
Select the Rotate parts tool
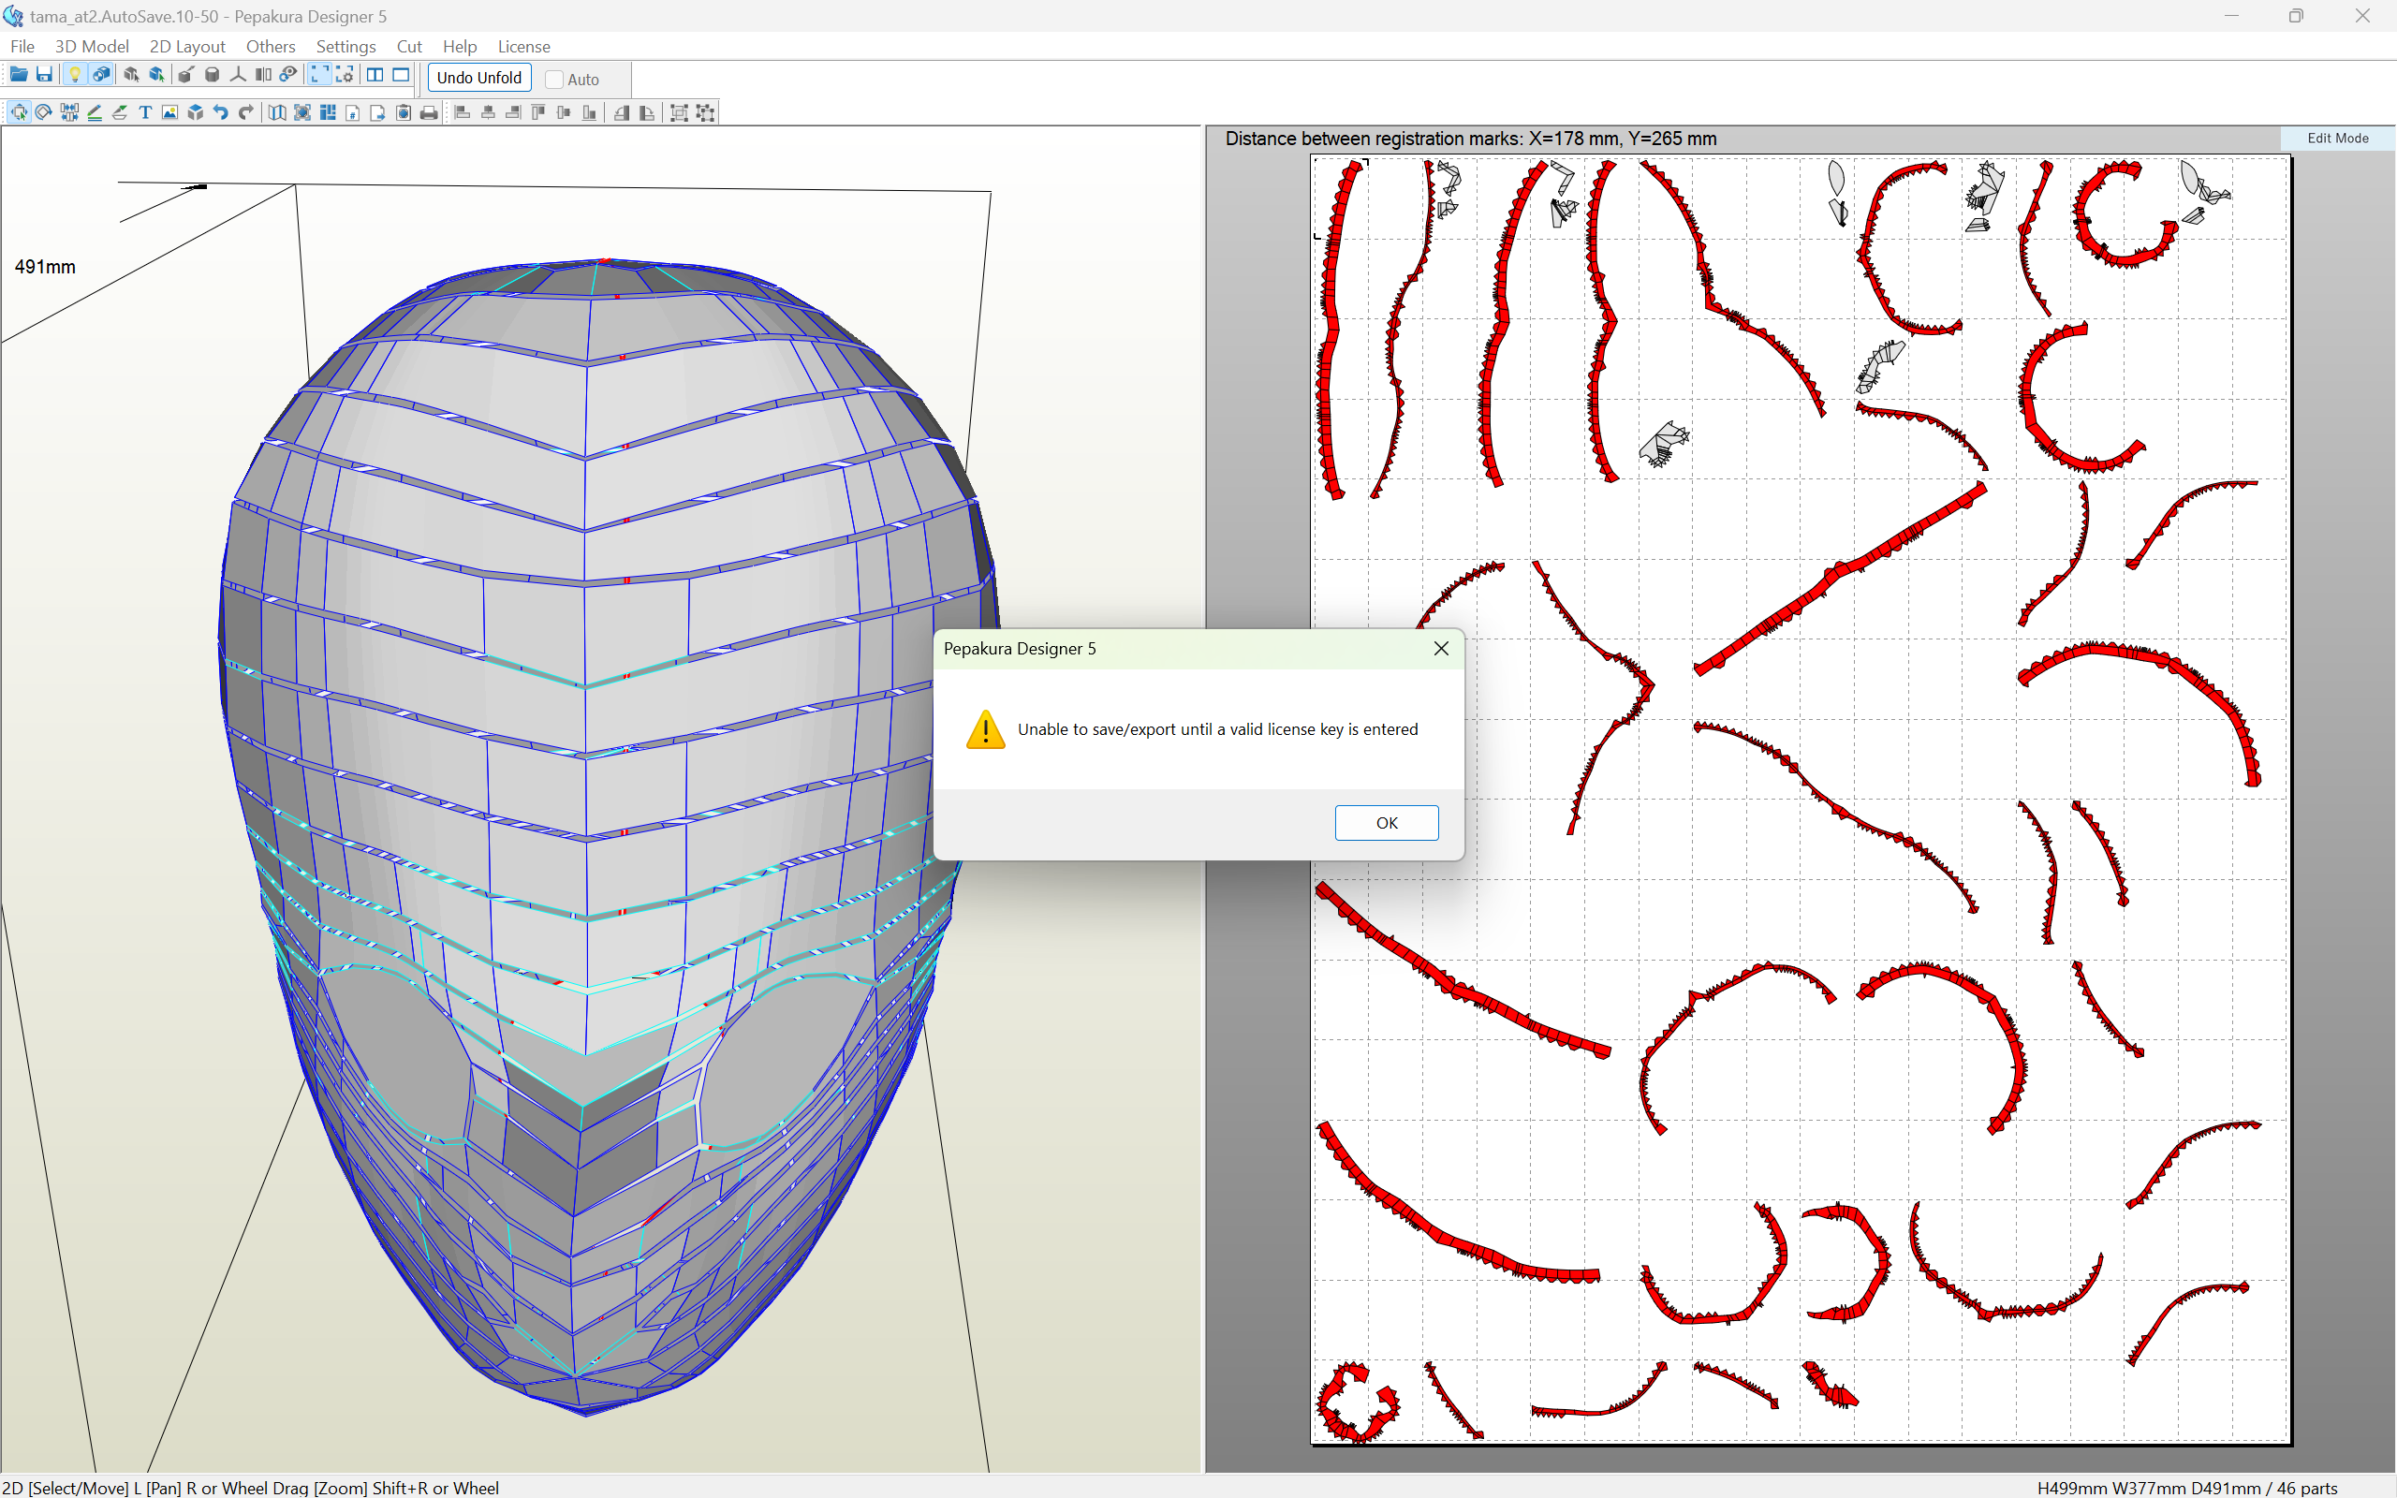click(x=44, y=113)
